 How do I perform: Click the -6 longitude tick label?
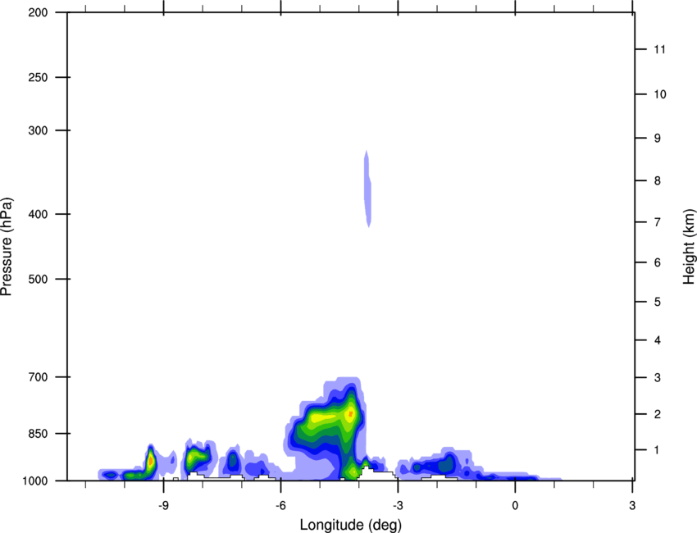[280, 505]
